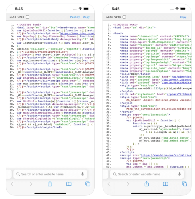Image resolution: width=195 pixels, height=199 pixels.
Task: Select '#bnp_ttc_div' line 30
Action: tap(159, 109)
